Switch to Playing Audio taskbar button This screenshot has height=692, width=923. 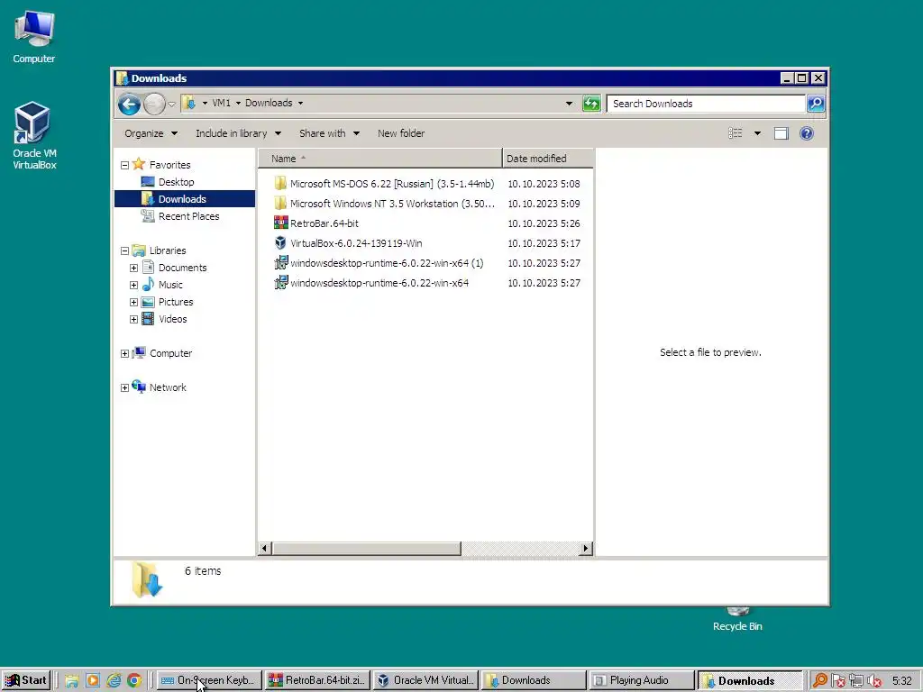coord(641,680)
